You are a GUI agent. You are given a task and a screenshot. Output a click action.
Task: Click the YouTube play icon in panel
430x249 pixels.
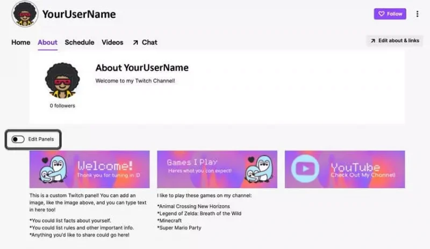pyautogui.click(x=305, y=168)
